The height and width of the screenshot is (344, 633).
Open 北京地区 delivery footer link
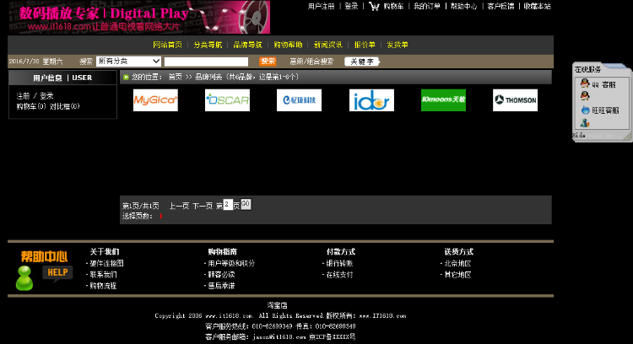[457, 263]
